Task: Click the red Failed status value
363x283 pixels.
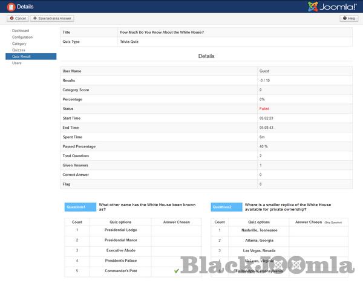Action: pos(264,108)
